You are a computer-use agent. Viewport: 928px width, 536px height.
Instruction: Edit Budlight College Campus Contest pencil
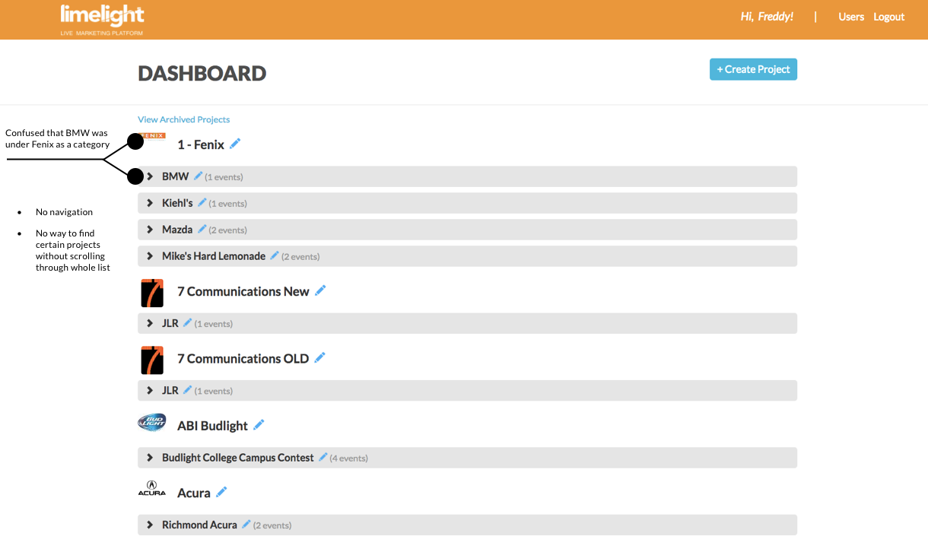click(323, 457)
